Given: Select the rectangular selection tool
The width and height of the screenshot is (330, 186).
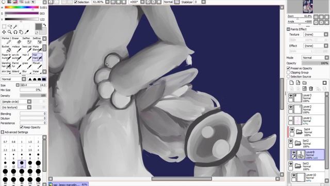Looking at the screenshot, I should pyautogui.click(x=4, y=26).
